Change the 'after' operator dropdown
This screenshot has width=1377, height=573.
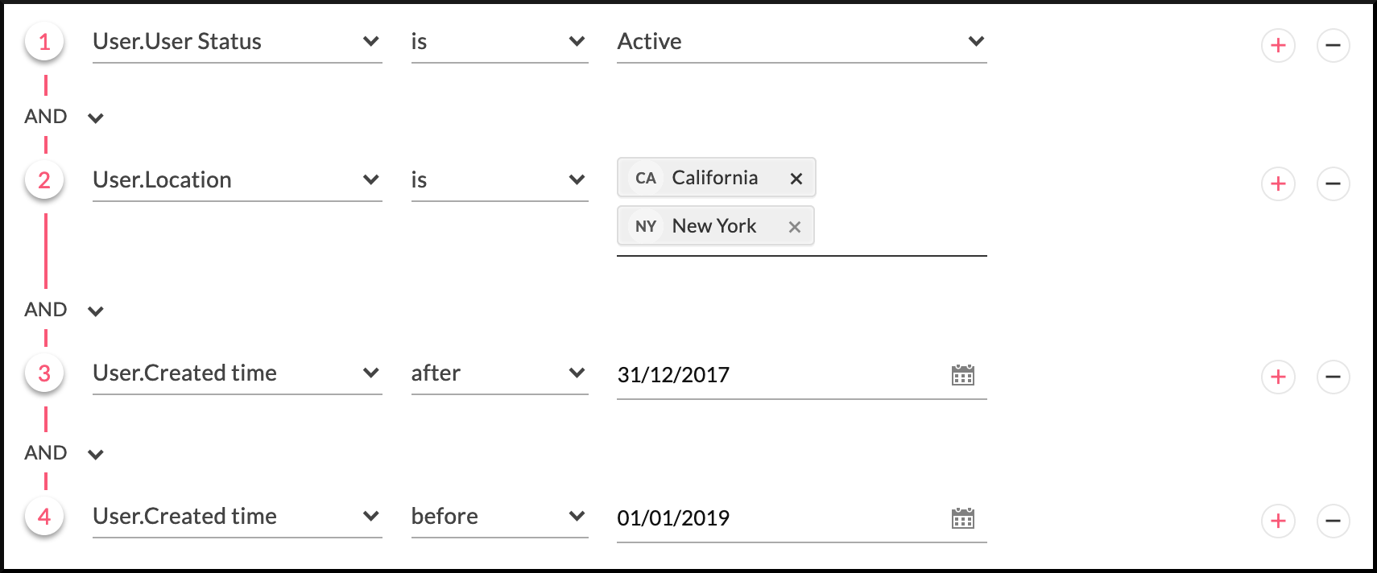coord(499,373)
